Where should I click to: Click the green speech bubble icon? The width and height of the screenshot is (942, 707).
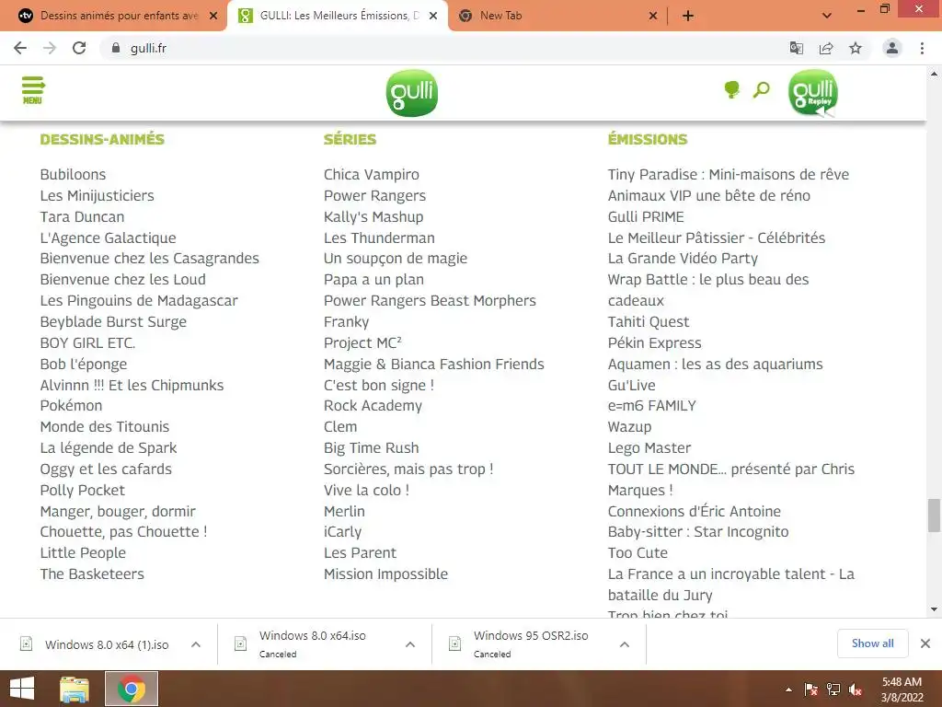pos(731,90)
